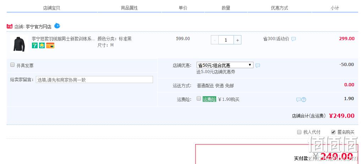The height and width of the screenshot is (164, 361).
Task: Click the store total ¥249.00
Action: (x=342, y=116)
